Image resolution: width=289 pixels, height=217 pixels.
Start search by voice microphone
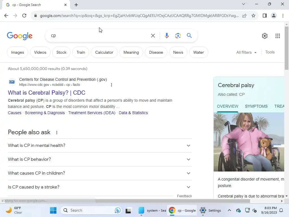pos(167,36)
